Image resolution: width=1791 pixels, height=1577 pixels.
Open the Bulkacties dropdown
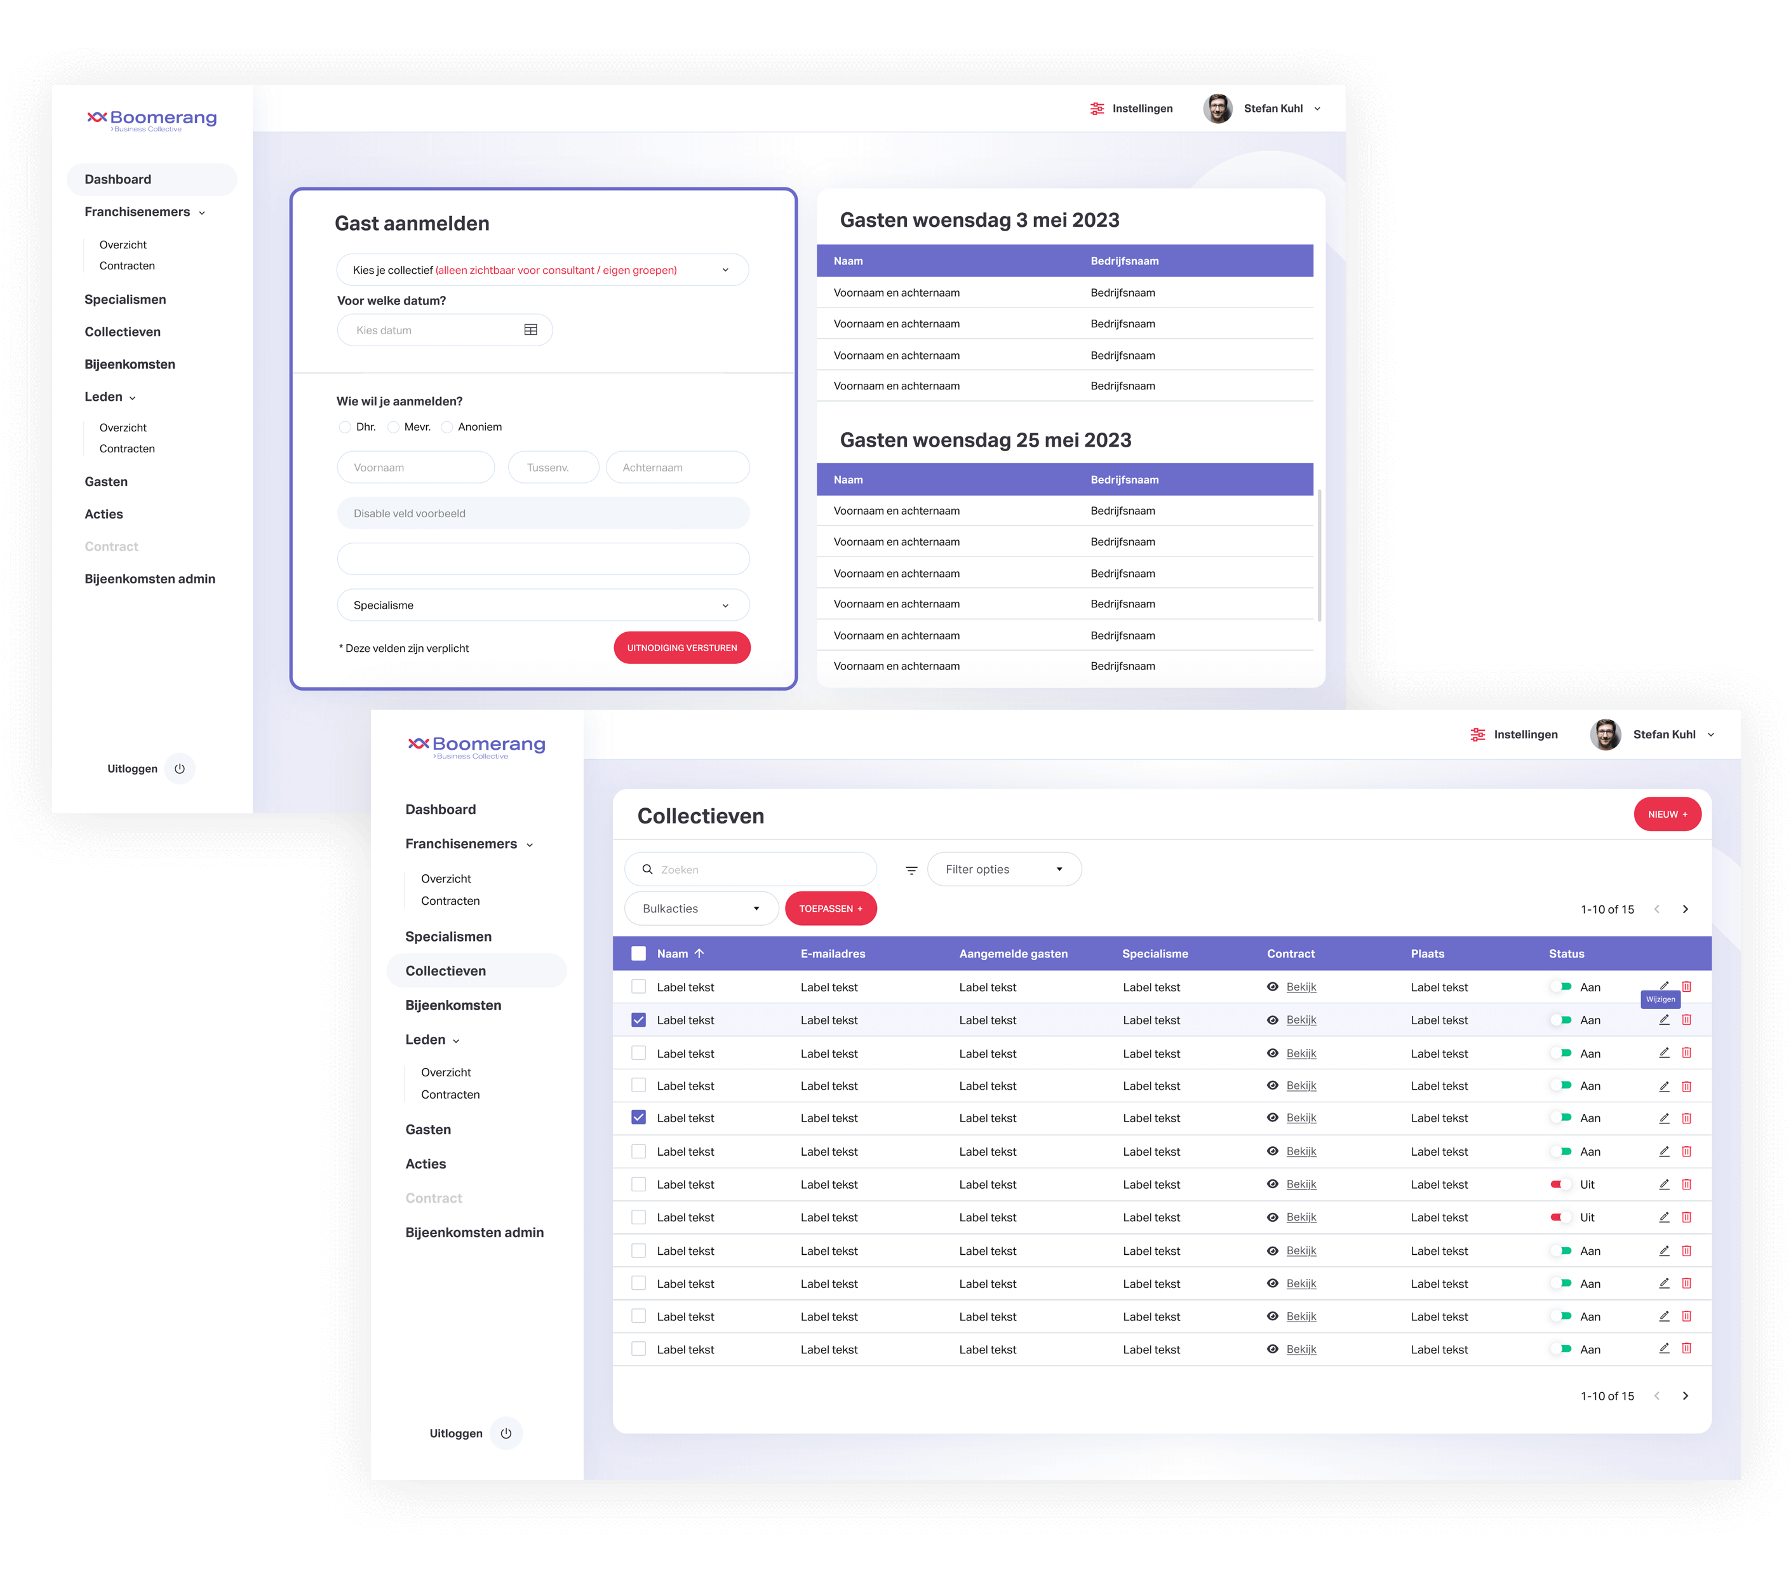[701, 908]
